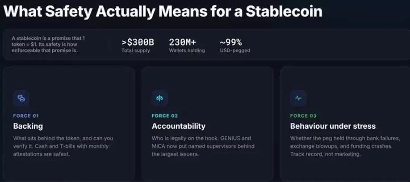The height and width of the screenshot is (182, 410).
Task: Click the >$300B total supply figure
Action: (x=138, y=42)
